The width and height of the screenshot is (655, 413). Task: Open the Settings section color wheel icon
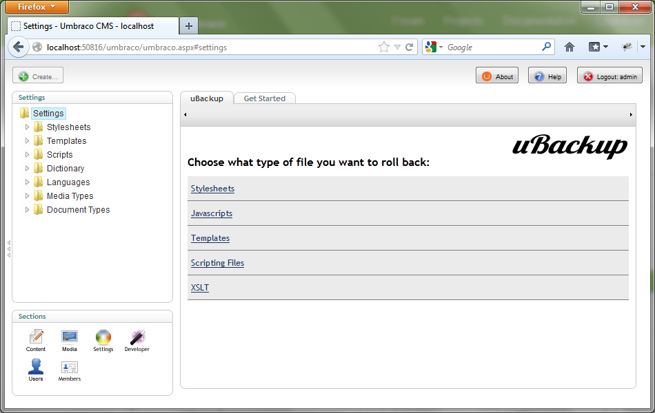103,337
